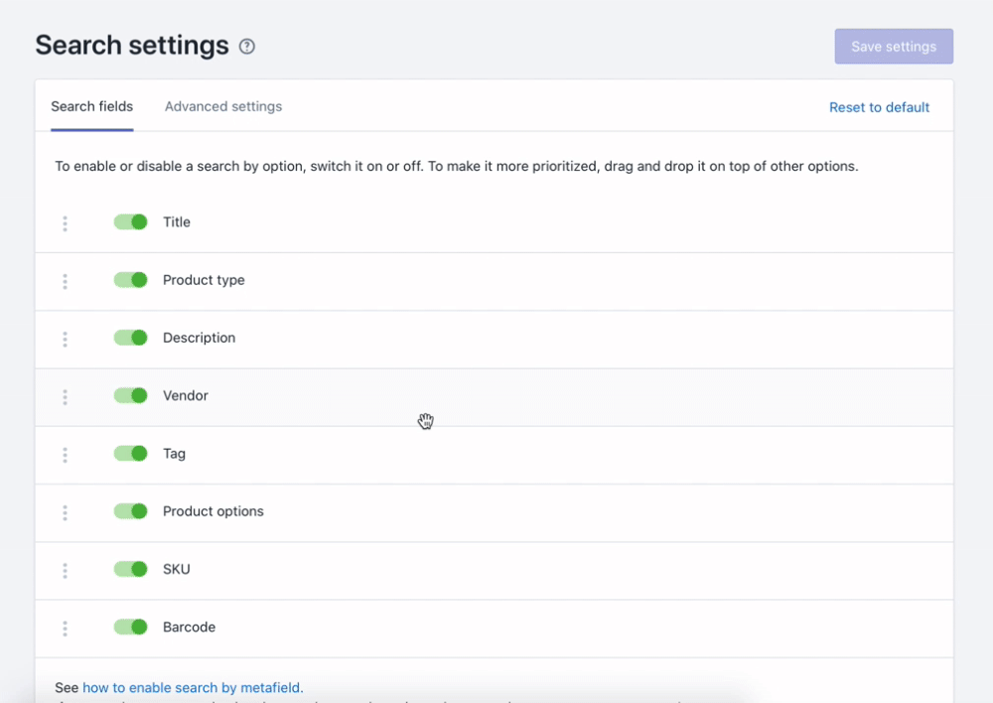The image size is (993, 703).
Task: Click the drag handle for Barcode row
Action: coord(66,629)
